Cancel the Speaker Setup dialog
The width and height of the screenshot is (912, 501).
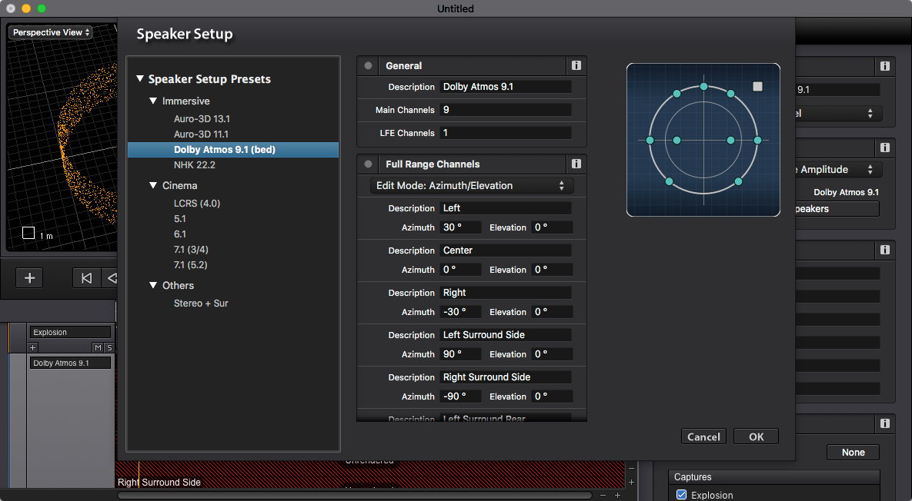click(703, 436)
